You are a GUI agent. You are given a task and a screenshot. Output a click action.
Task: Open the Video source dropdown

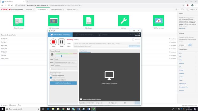click(x=66, y=59)
